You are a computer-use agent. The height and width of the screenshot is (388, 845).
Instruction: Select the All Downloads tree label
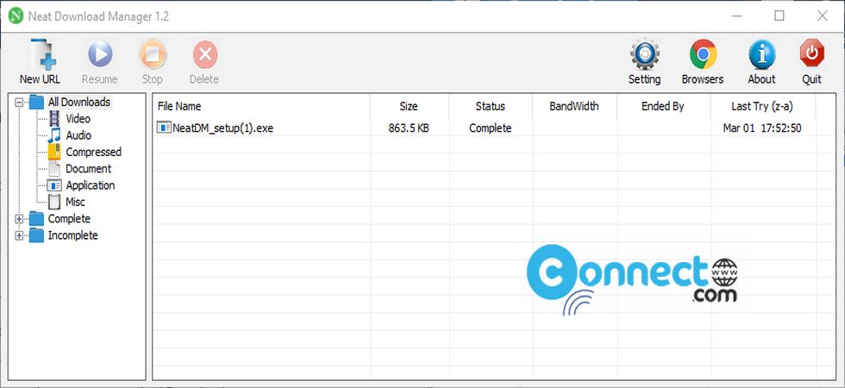[x=79, y=102]
